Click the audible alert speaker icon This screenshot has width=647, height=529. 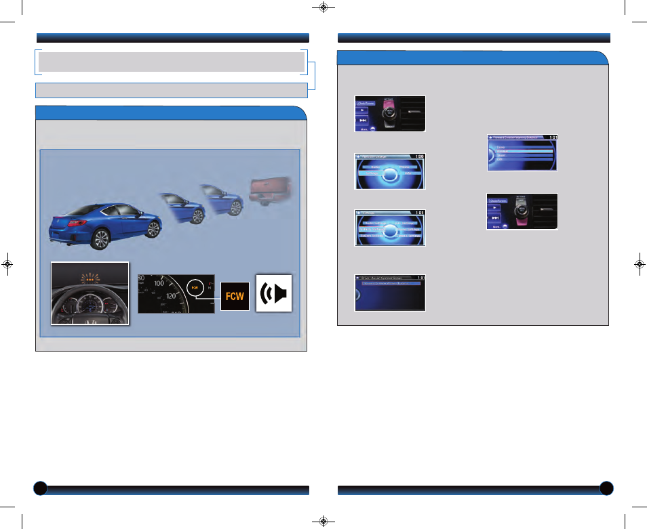[274, 293]
